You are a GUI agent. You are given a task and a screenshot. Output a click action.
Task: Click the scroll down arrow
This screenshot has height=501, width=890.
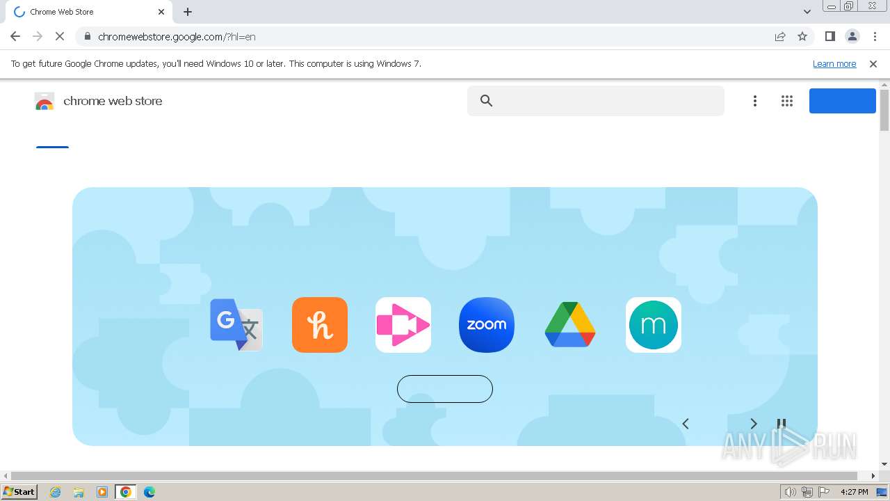point(884,464)
